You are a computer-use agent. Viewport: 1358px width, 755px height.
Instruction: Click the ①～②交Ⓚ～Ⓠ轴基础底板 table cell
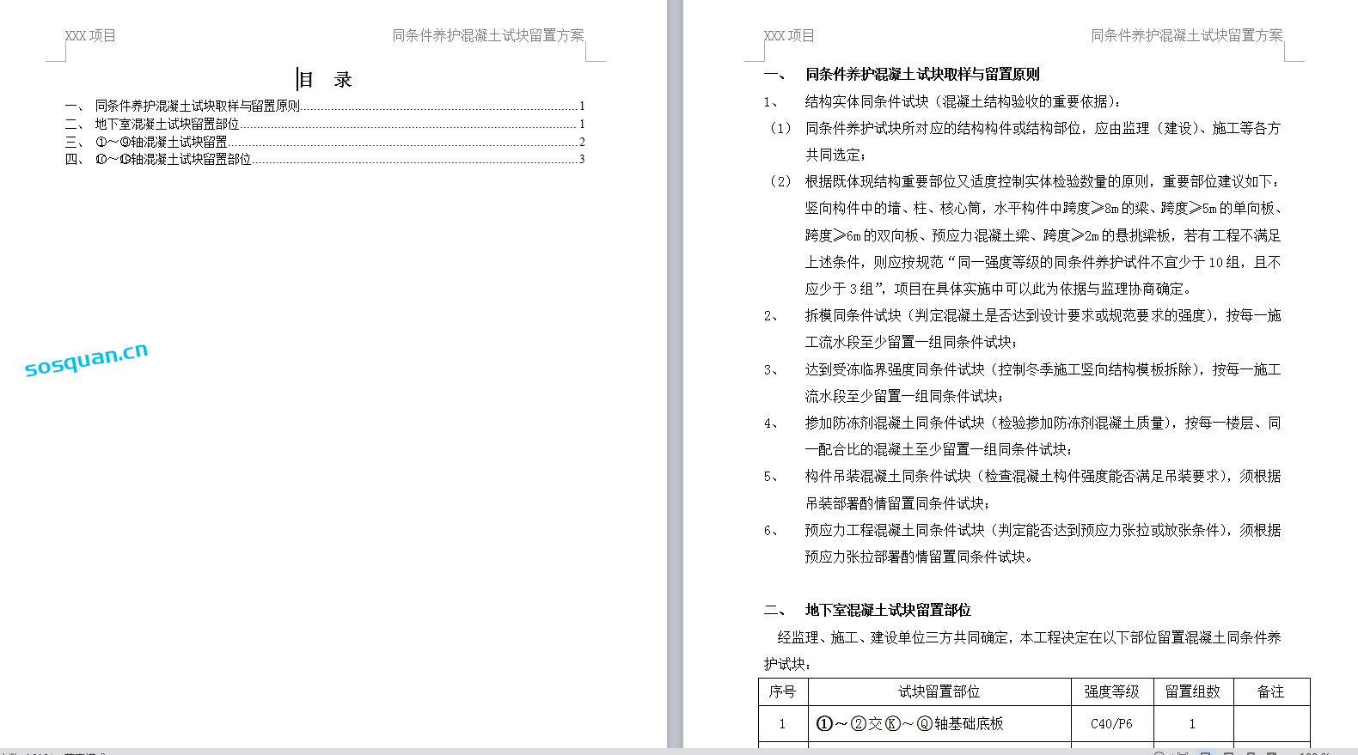pyautogui.click(x=909, y=724)
